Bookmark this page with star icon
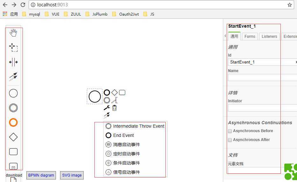This screenshot has width=297, height=182. (x=290, y=5)
